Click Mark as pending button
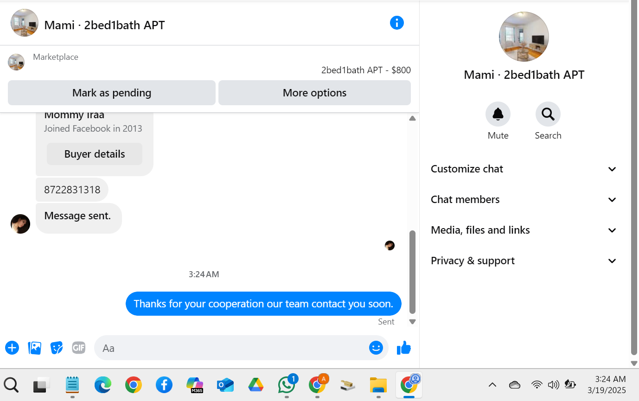 [x=112, y=93]
